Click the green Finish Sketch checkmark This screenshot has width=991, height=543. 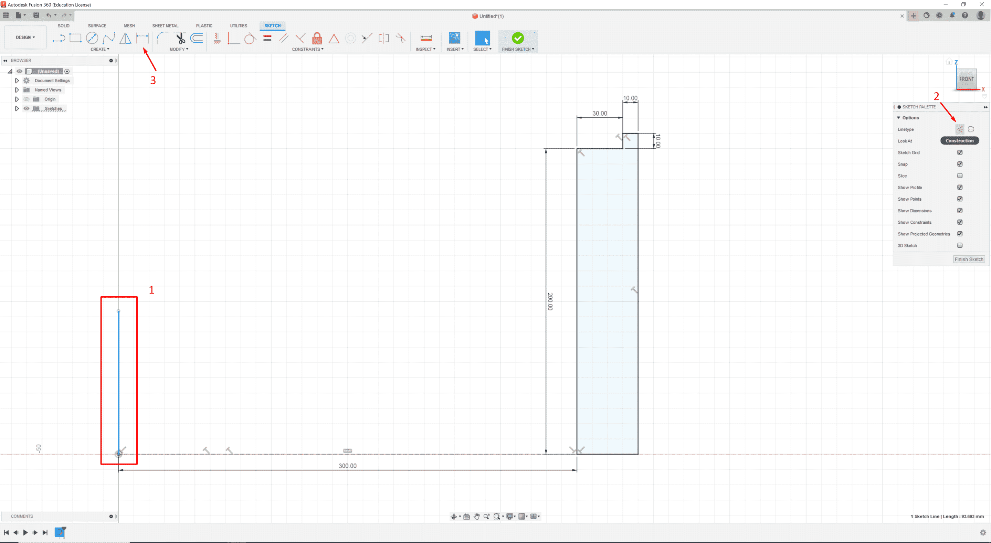point(518,38)
